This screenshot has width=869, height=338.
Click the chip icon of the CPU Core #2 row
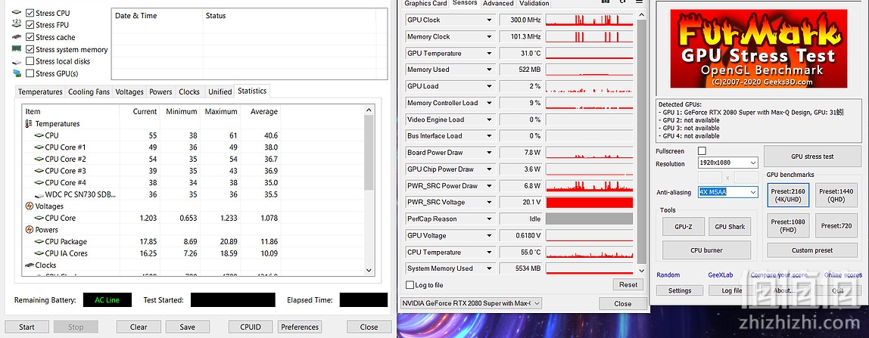39,159
